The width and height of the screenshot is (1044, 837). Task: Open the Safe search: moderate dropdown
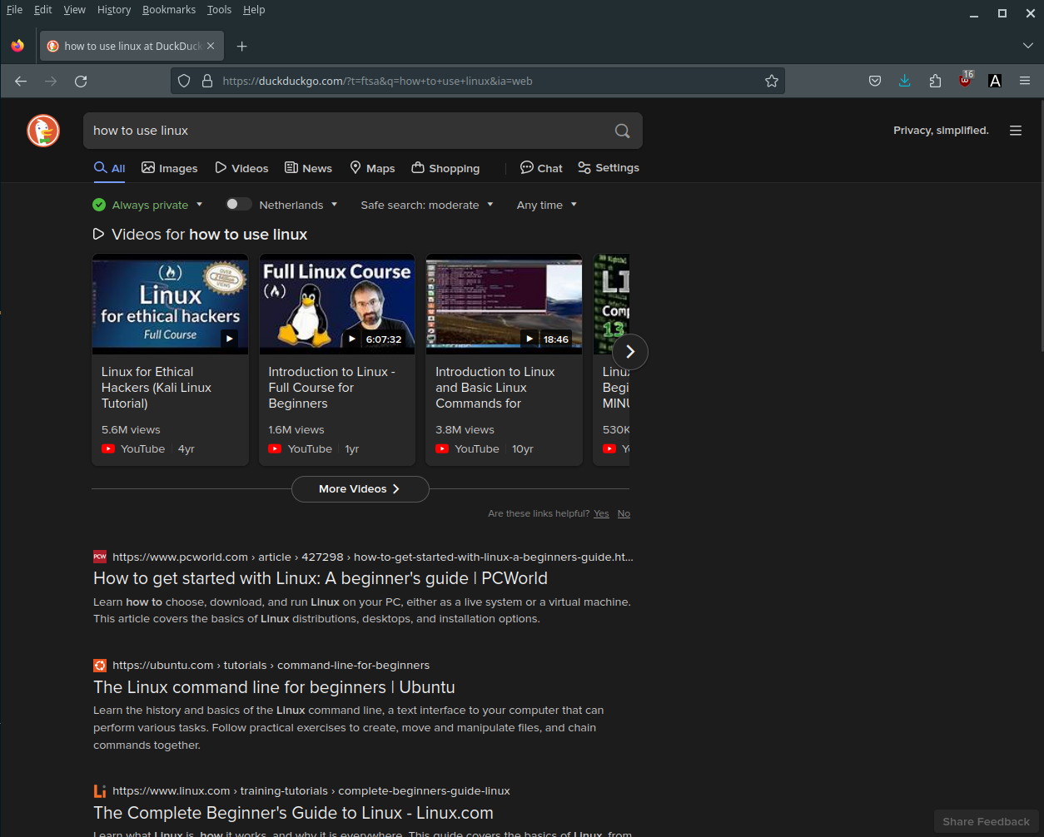pyautogui.click(x=427, y=205)
